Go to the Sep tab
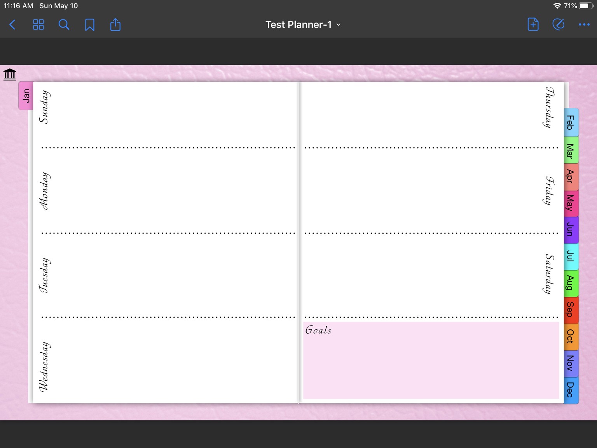 coord(571,310)
